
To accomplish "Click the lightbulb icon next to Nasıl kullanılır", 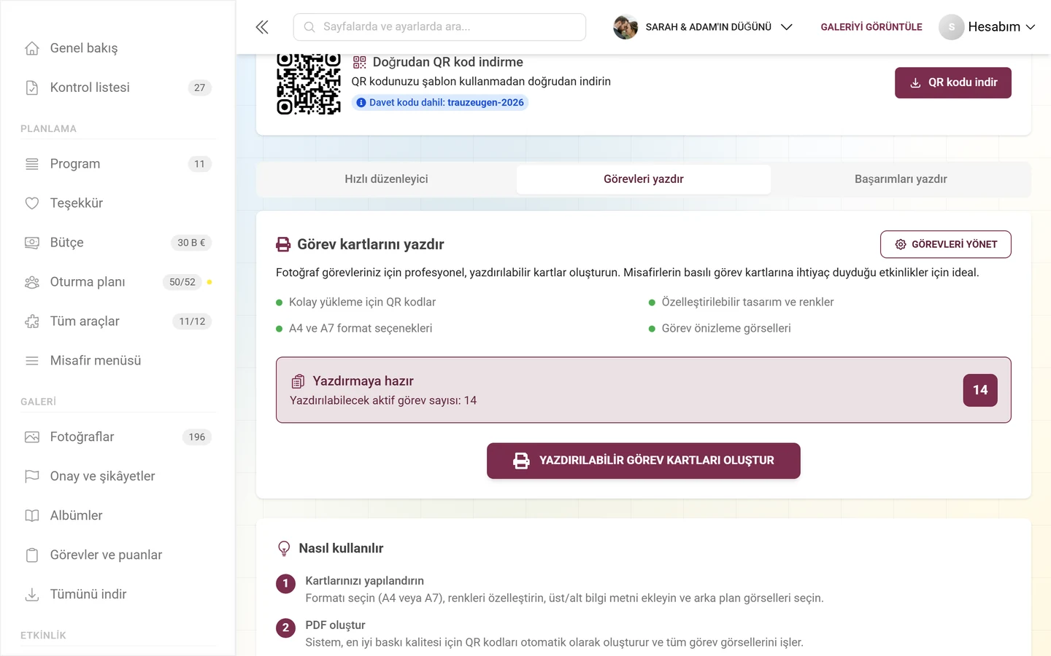I will click(x=284, y=548).
